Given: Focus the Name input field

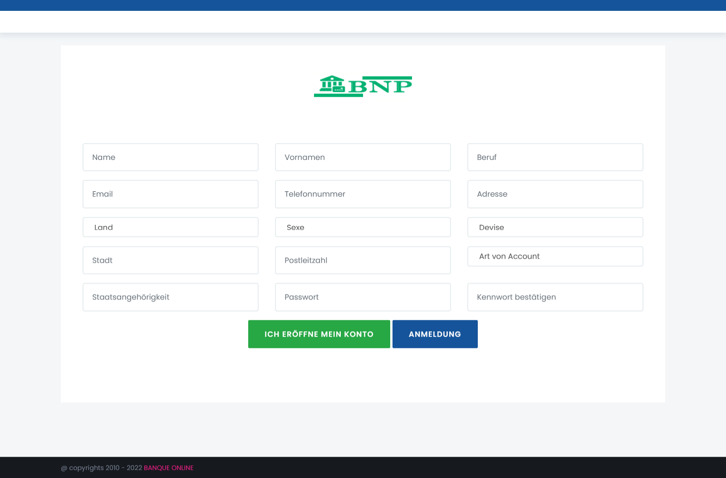Looking at the screenshot, I should [171, 157].
